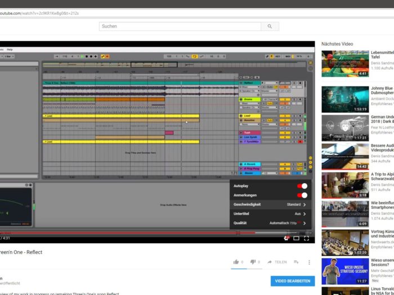Enter fullscreen mode in the player
This screenshot has height=295, width=394.
point(307,238)
